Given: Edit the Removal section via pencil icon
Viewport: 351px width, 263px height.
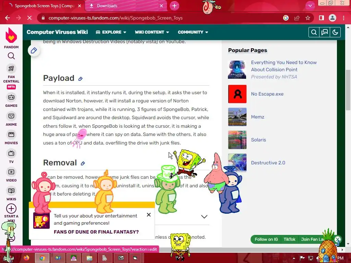Looking at the screenshot, I should (x=83, y=163).
